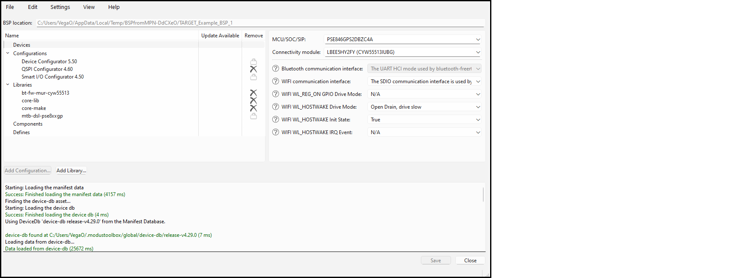Viewport: 733px width, 278px height.
Task: Open the View menu
Action: point(89,7)
